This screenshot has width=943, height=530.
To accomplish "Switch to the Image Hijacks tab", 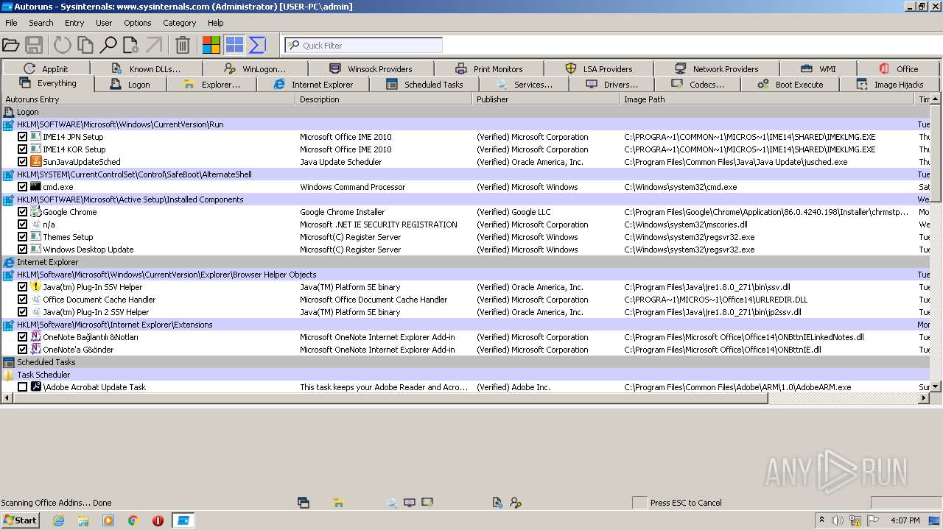I will pyautogui.click(x=890, y=85).
